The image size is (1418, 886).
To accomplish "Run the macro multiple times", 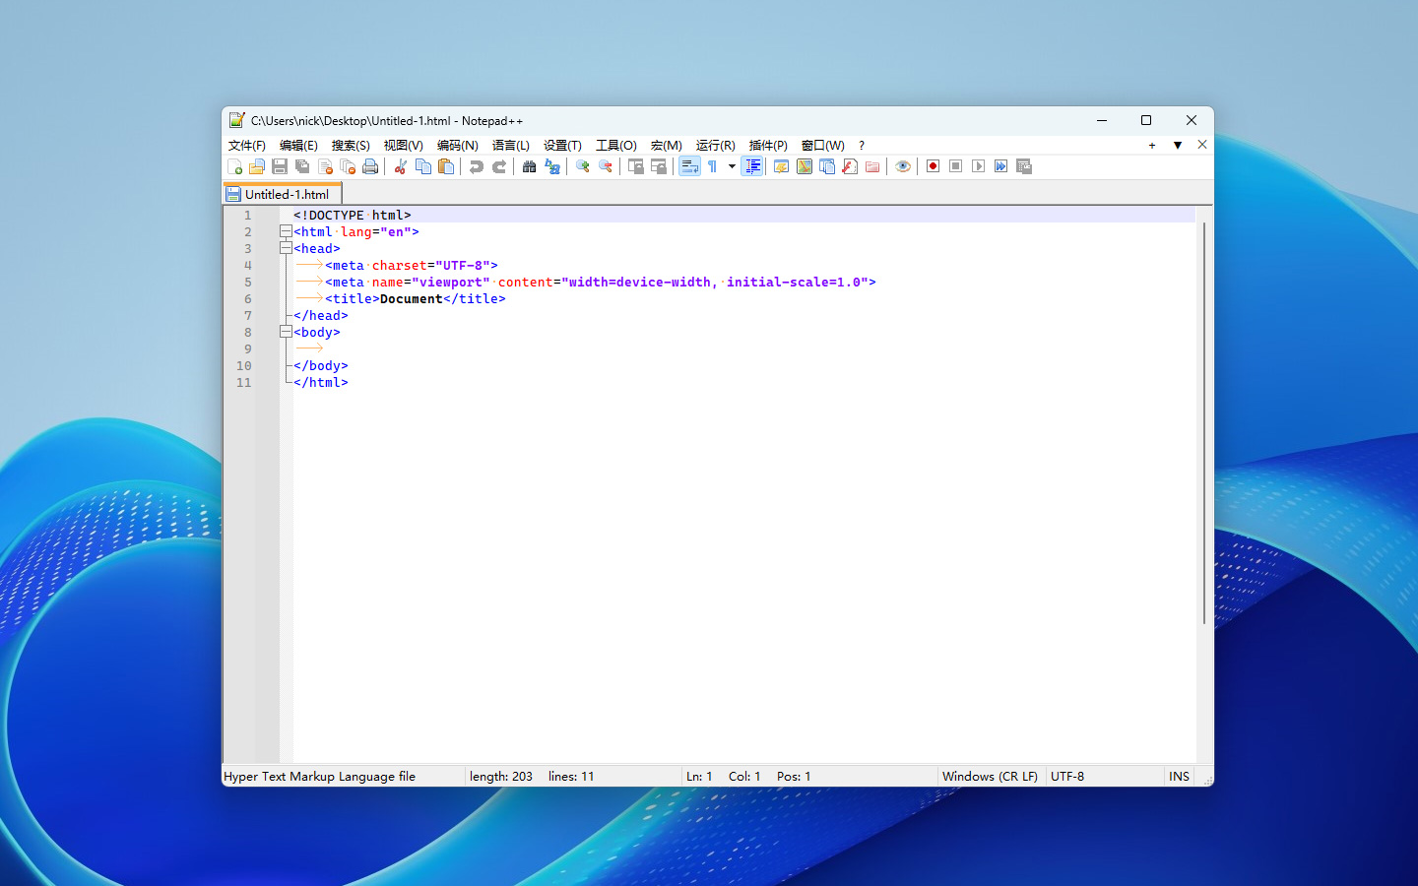I will pyautogui.click(x=1000, y=166).
